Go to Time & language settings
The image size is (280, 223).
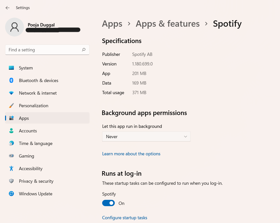coord(36,143)
